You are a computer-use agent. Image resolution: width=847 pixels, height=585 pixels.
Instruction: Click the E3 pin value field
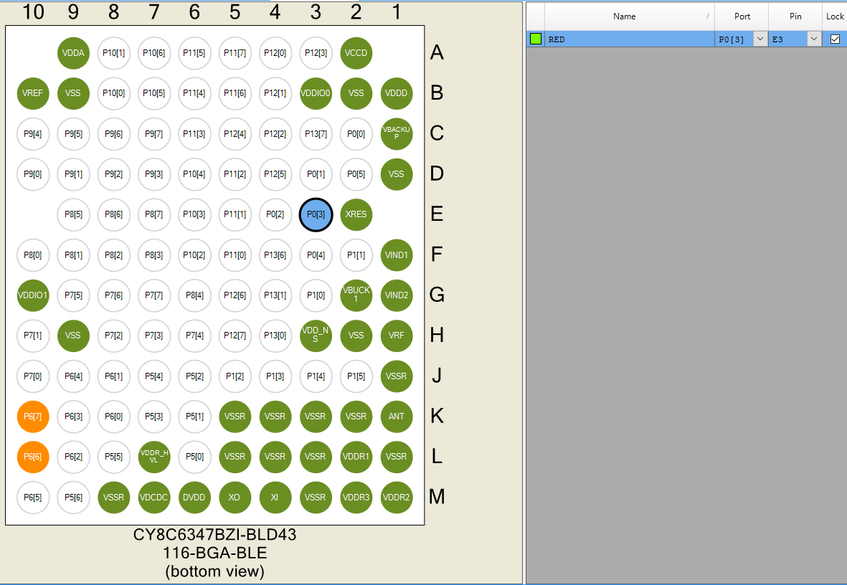pos(788,39)
